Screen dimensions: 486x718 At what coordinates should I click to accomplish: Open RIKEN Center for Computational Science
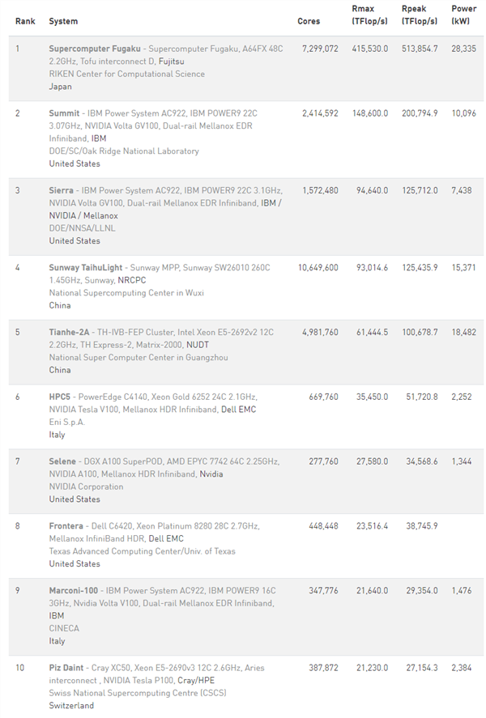click(126, 74)
